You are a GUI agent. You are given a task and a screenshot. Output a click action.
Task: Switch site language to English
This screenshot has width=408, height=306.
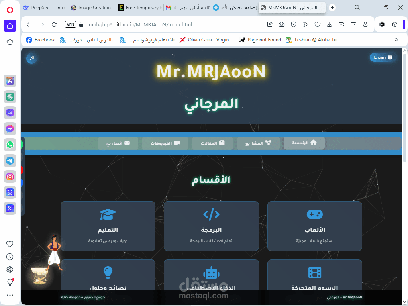pos(383,57)
